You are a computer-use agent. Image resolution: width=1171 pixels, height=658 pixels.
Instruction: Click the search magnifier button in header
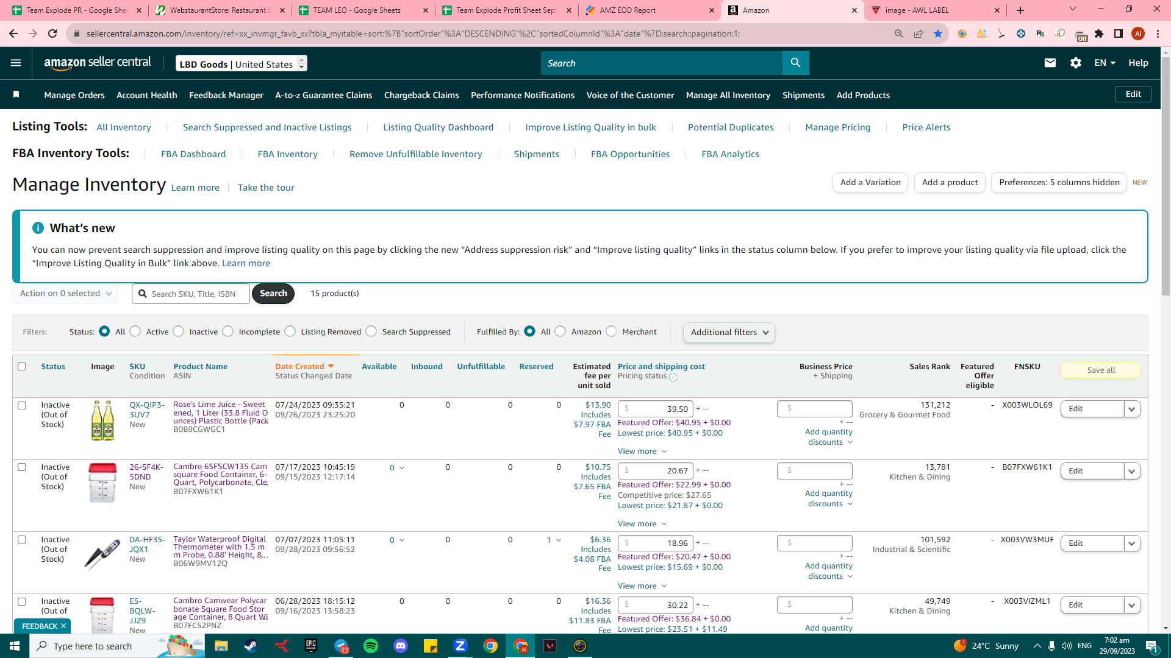click(795, 63)
